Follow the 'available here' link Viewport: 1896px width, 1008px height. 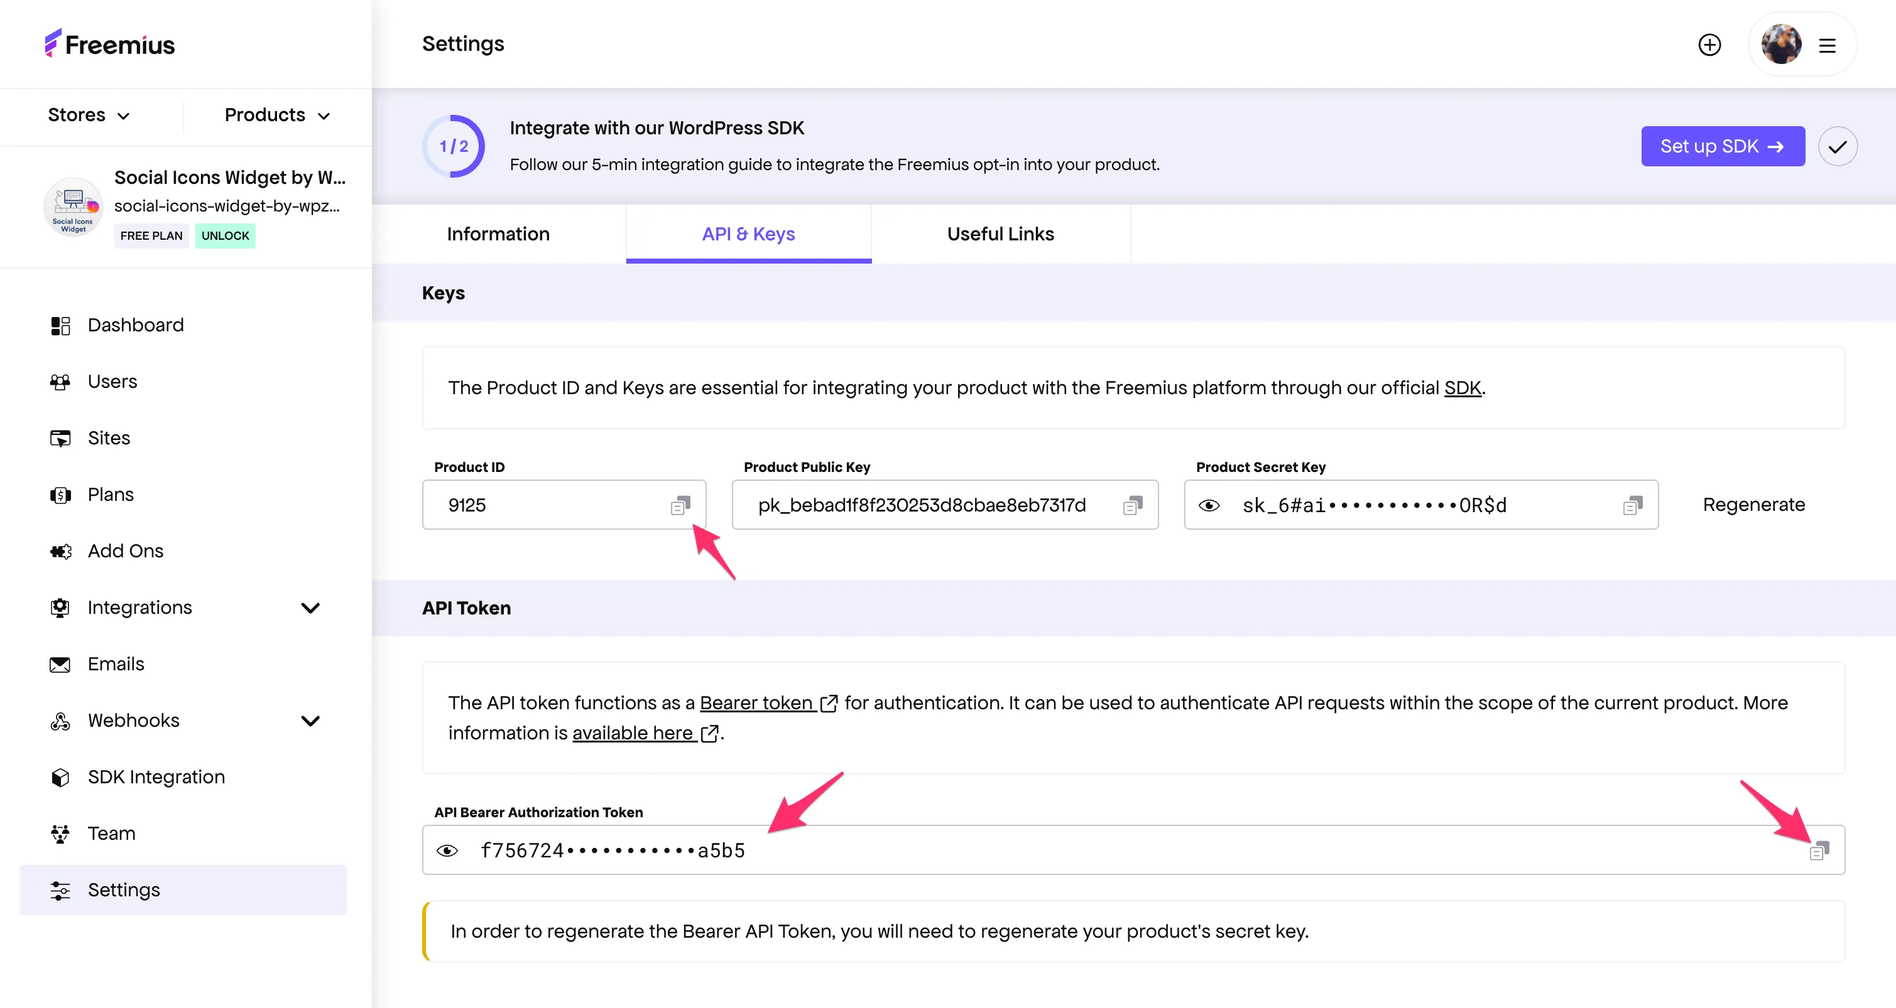tap(645, 733)
